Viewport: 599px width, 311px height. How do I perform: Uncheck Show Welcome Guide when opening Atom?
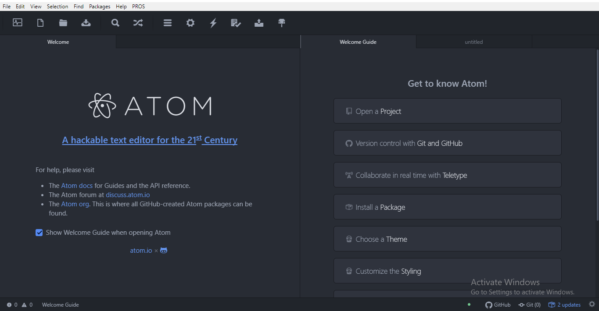39,233
